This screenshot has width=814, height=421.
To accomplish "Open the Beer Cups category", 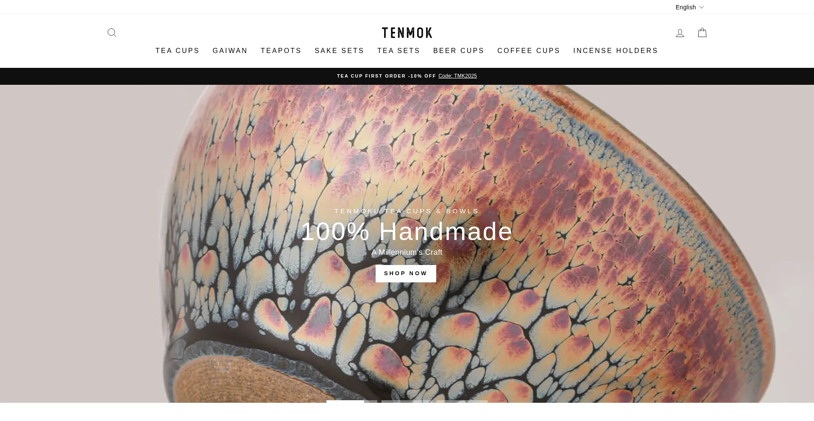I will click(459, 51).
